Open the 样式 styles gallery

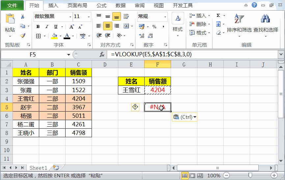click(178, 24)
